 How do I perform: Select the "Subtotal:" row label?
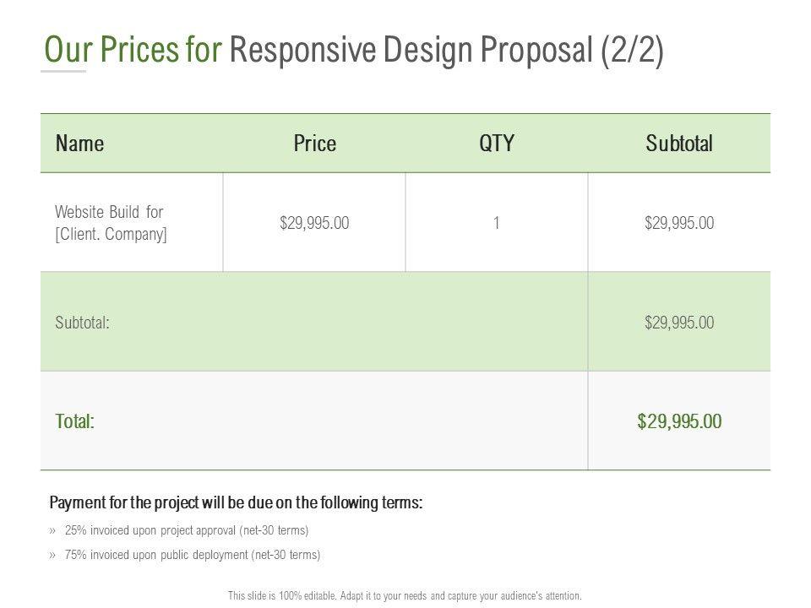click(x=81, y=322)
